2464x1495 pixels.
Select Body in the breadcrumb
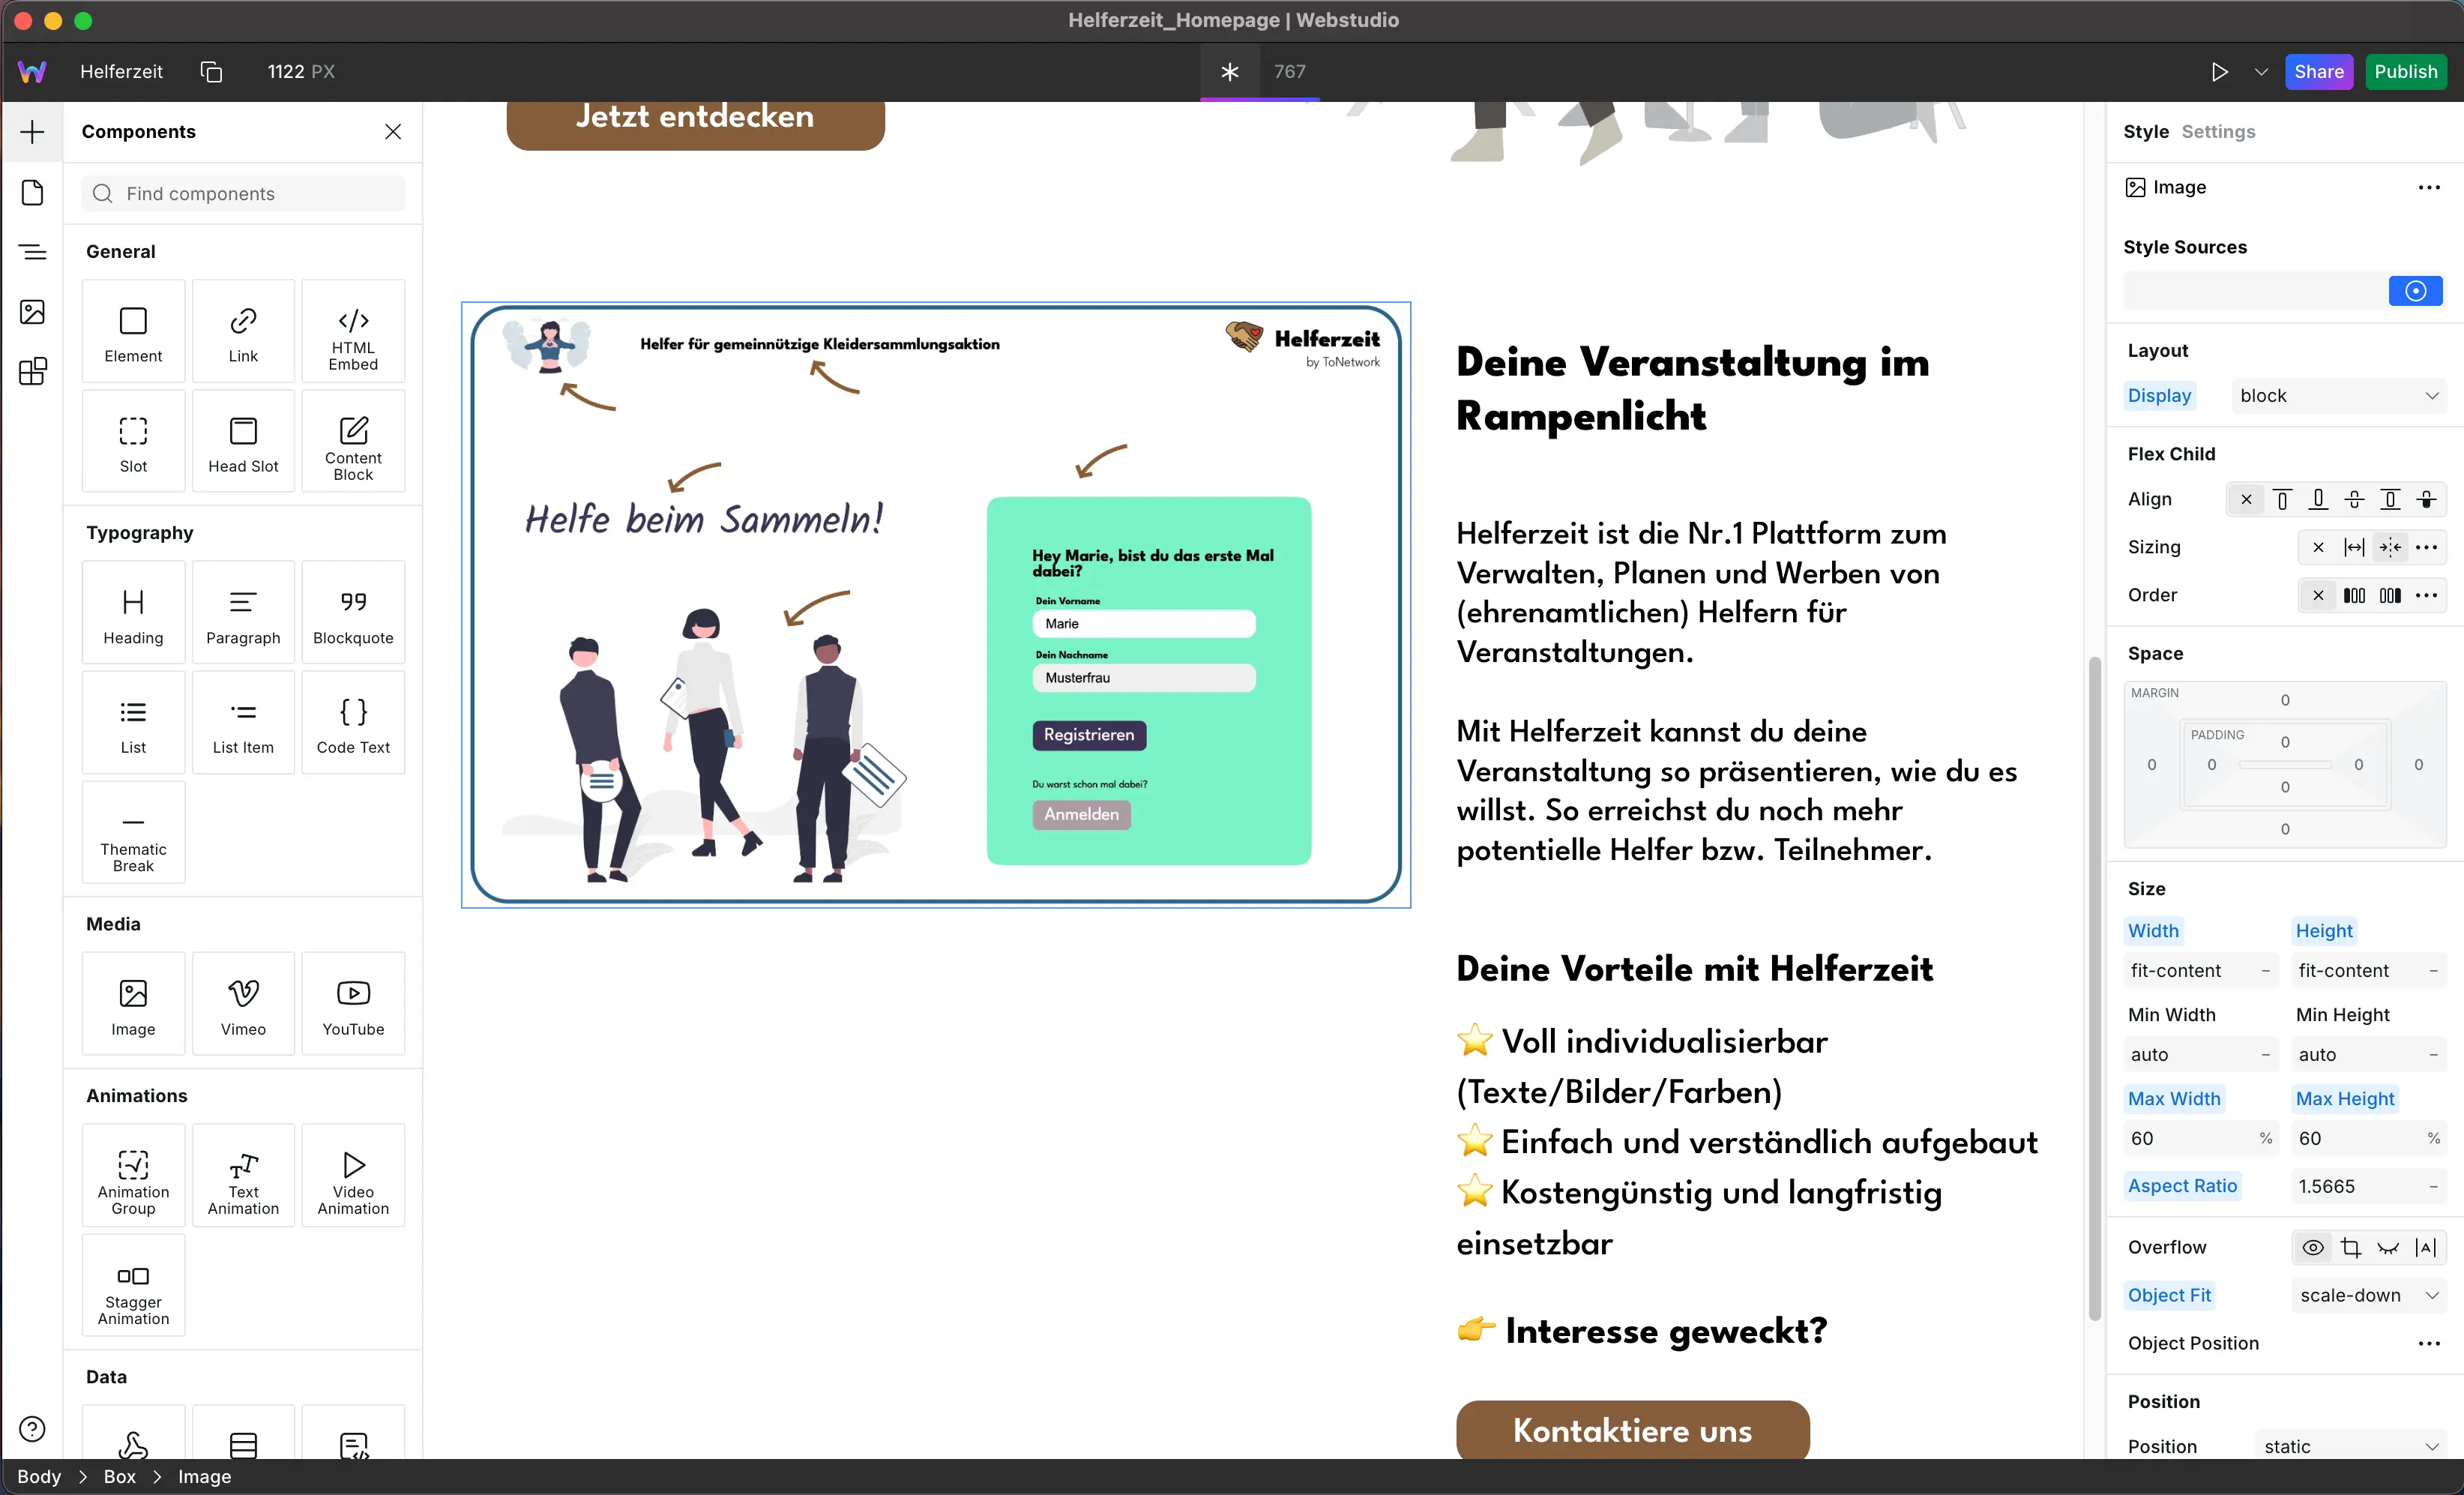(x=39, y=1477)
